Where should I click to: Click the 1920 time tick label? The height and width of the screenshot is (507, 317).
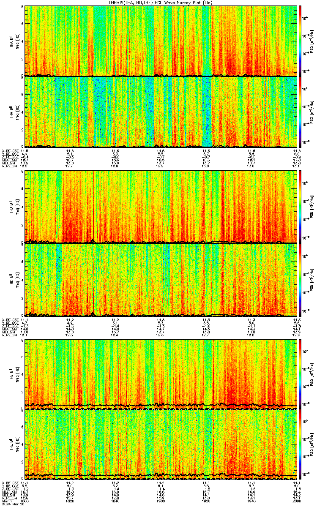(206, 501)
